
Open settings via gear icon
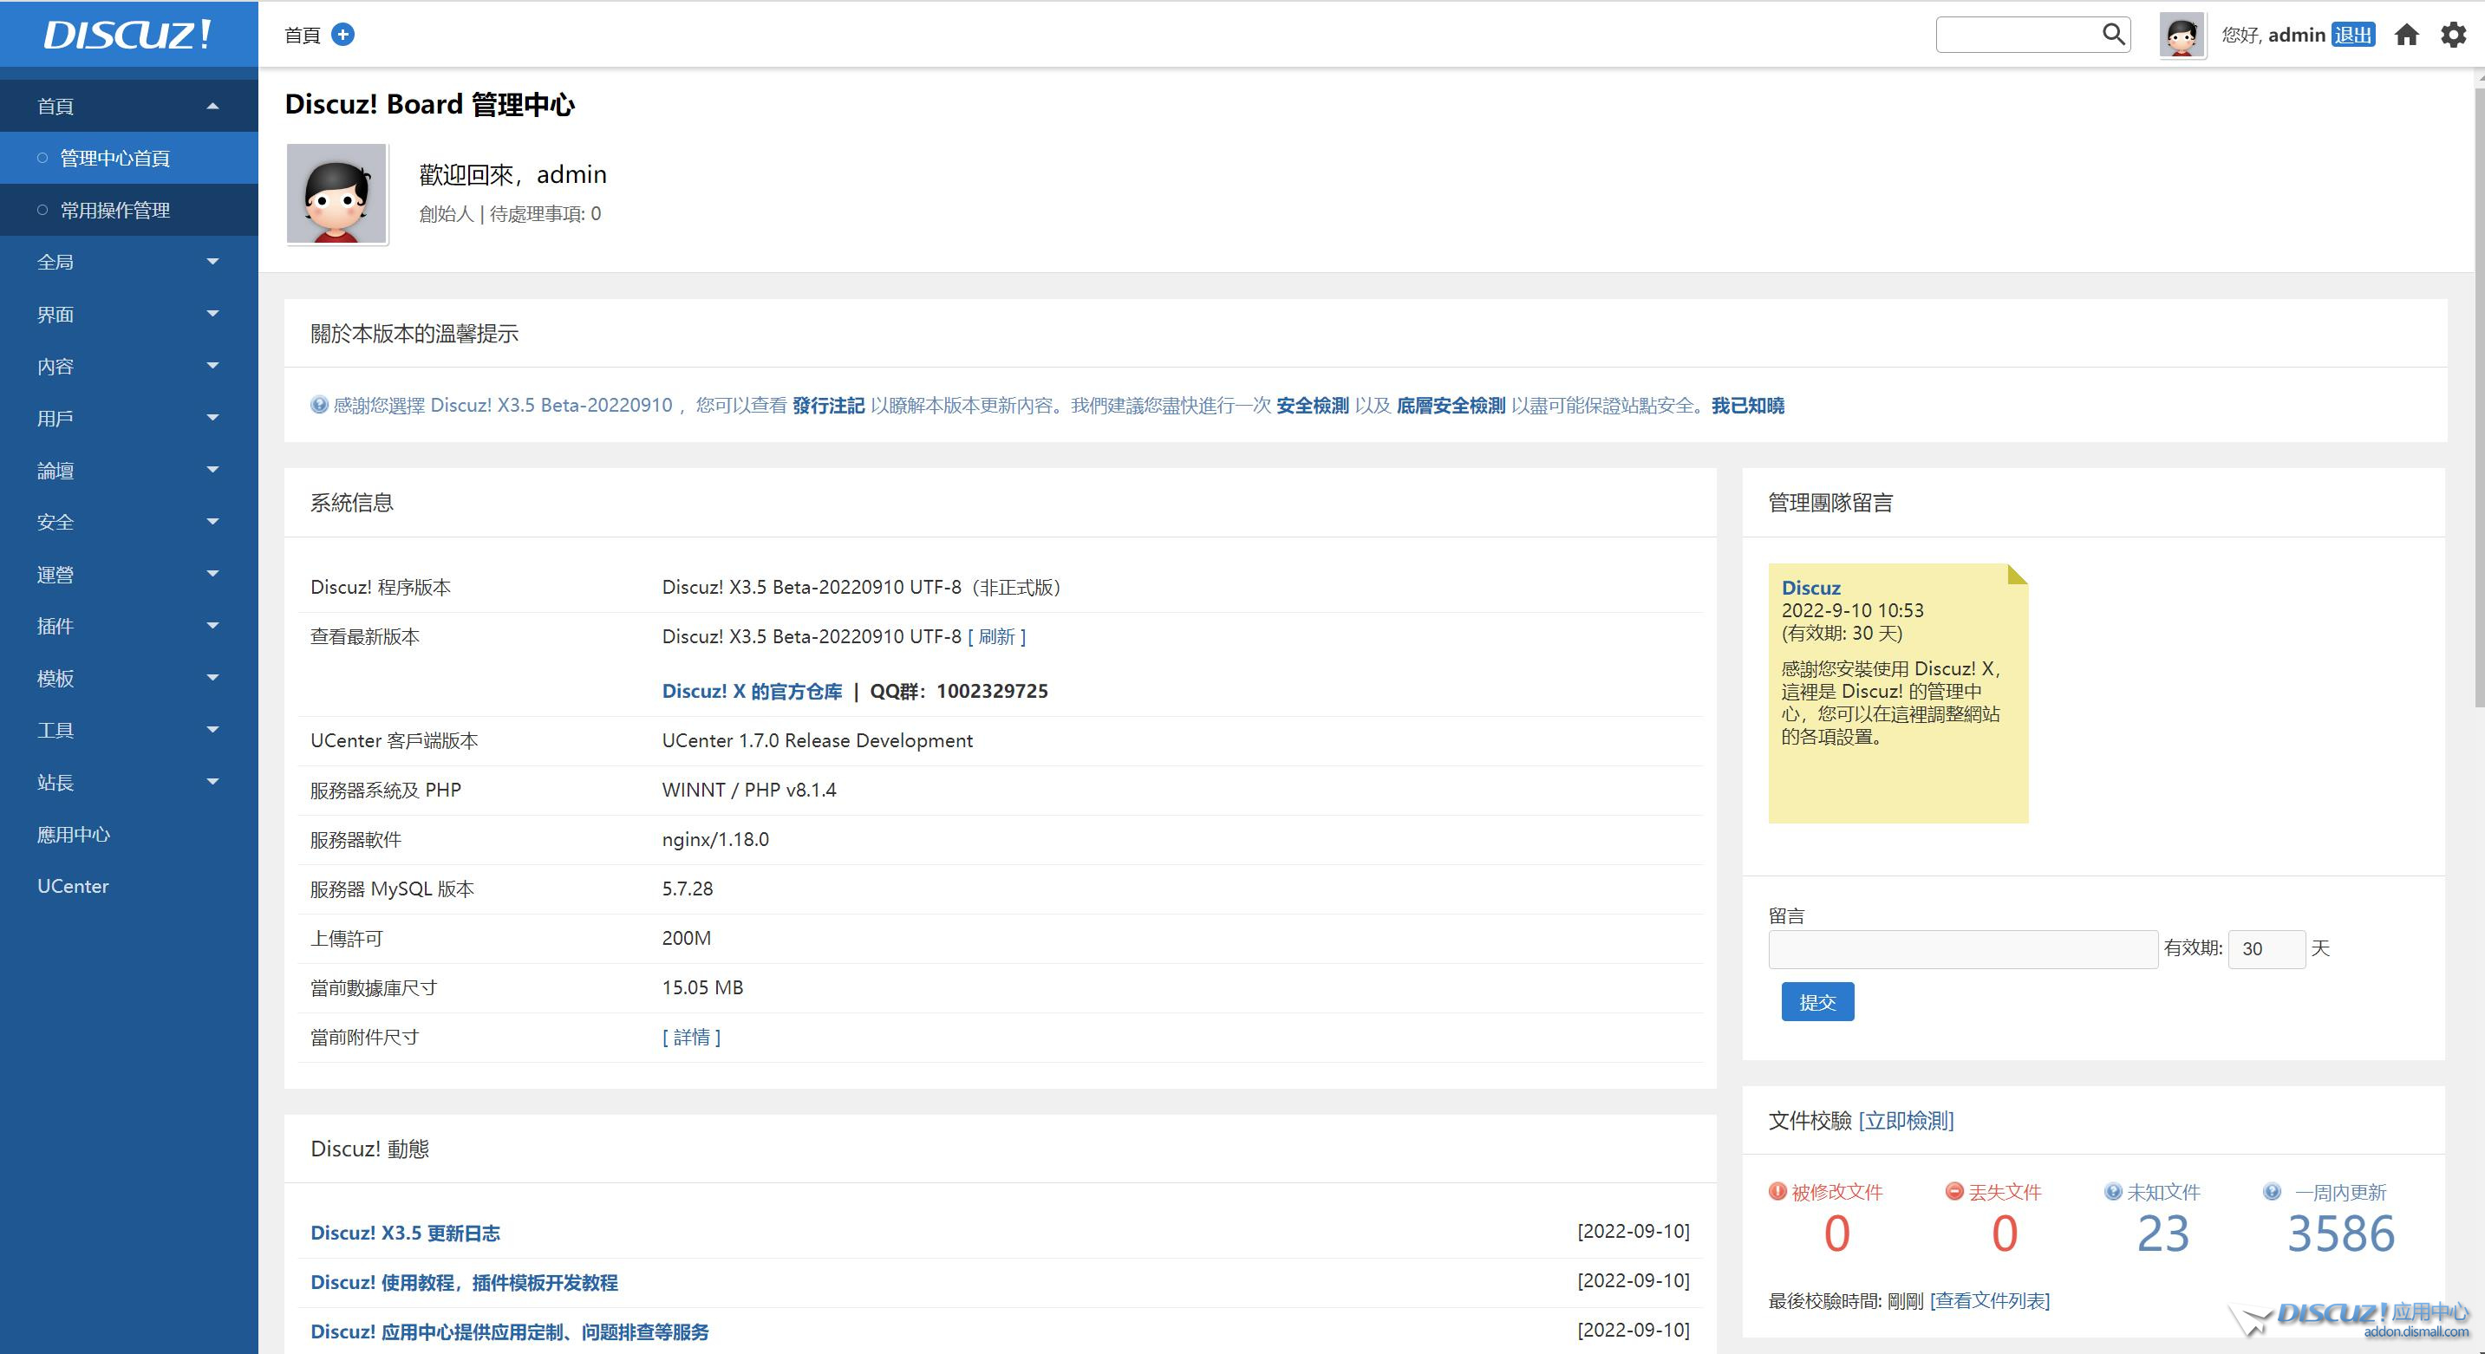tap(2453, 36)
